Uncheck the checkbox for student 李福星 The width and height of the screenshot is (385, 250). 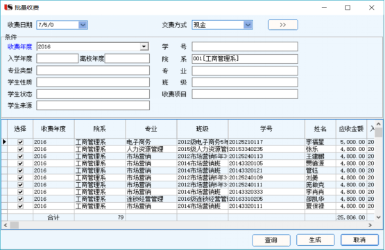(x=20, y=142)
